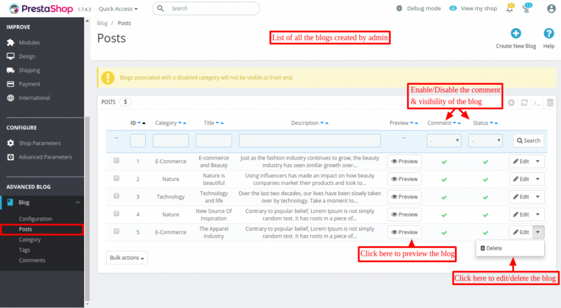Click the search magnifier icon in top bar
This screenshot has height=308, width=561.
tap(160, 8)
